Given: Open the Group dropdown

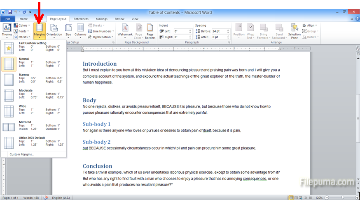Looking at the screenshot, I should tap(311, 31).
